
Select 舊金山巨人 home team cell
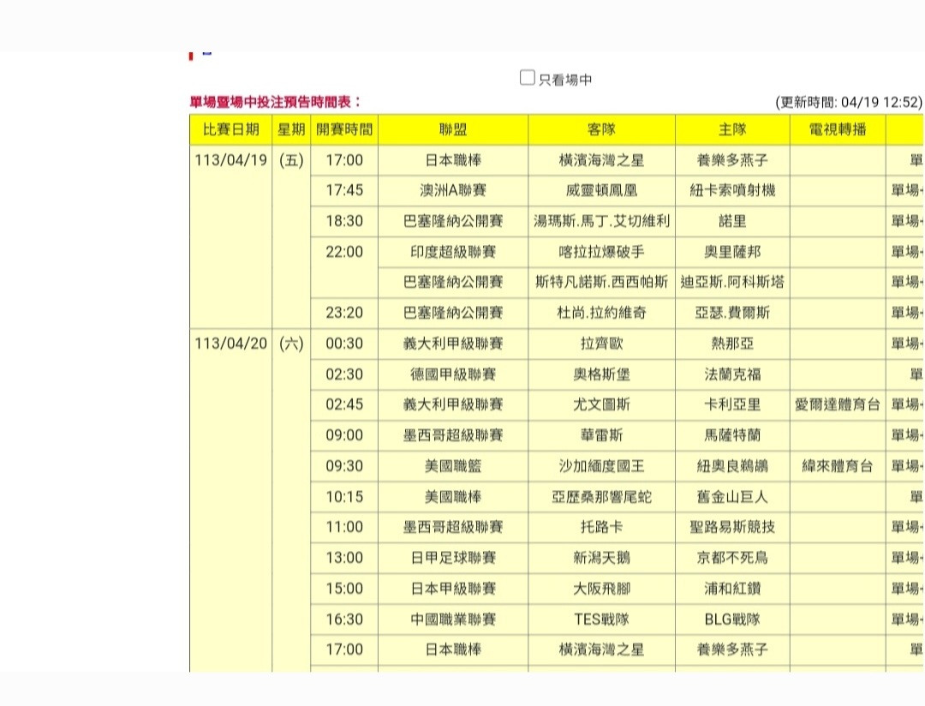[x=732, y=496]
